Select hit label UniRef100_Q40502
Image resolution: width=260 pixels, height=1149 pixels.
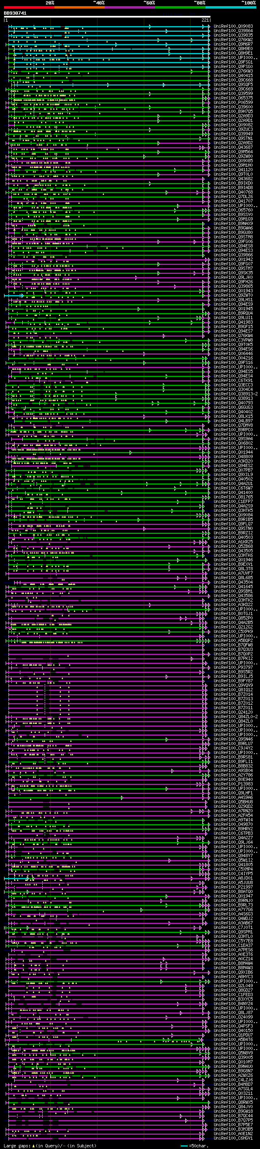click(x=233, y=479)
